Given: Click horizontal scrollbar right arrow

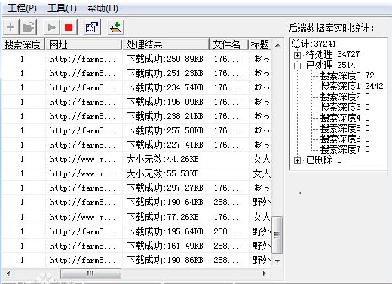Looking at the screenshot, I should click(x=265, y=273).
